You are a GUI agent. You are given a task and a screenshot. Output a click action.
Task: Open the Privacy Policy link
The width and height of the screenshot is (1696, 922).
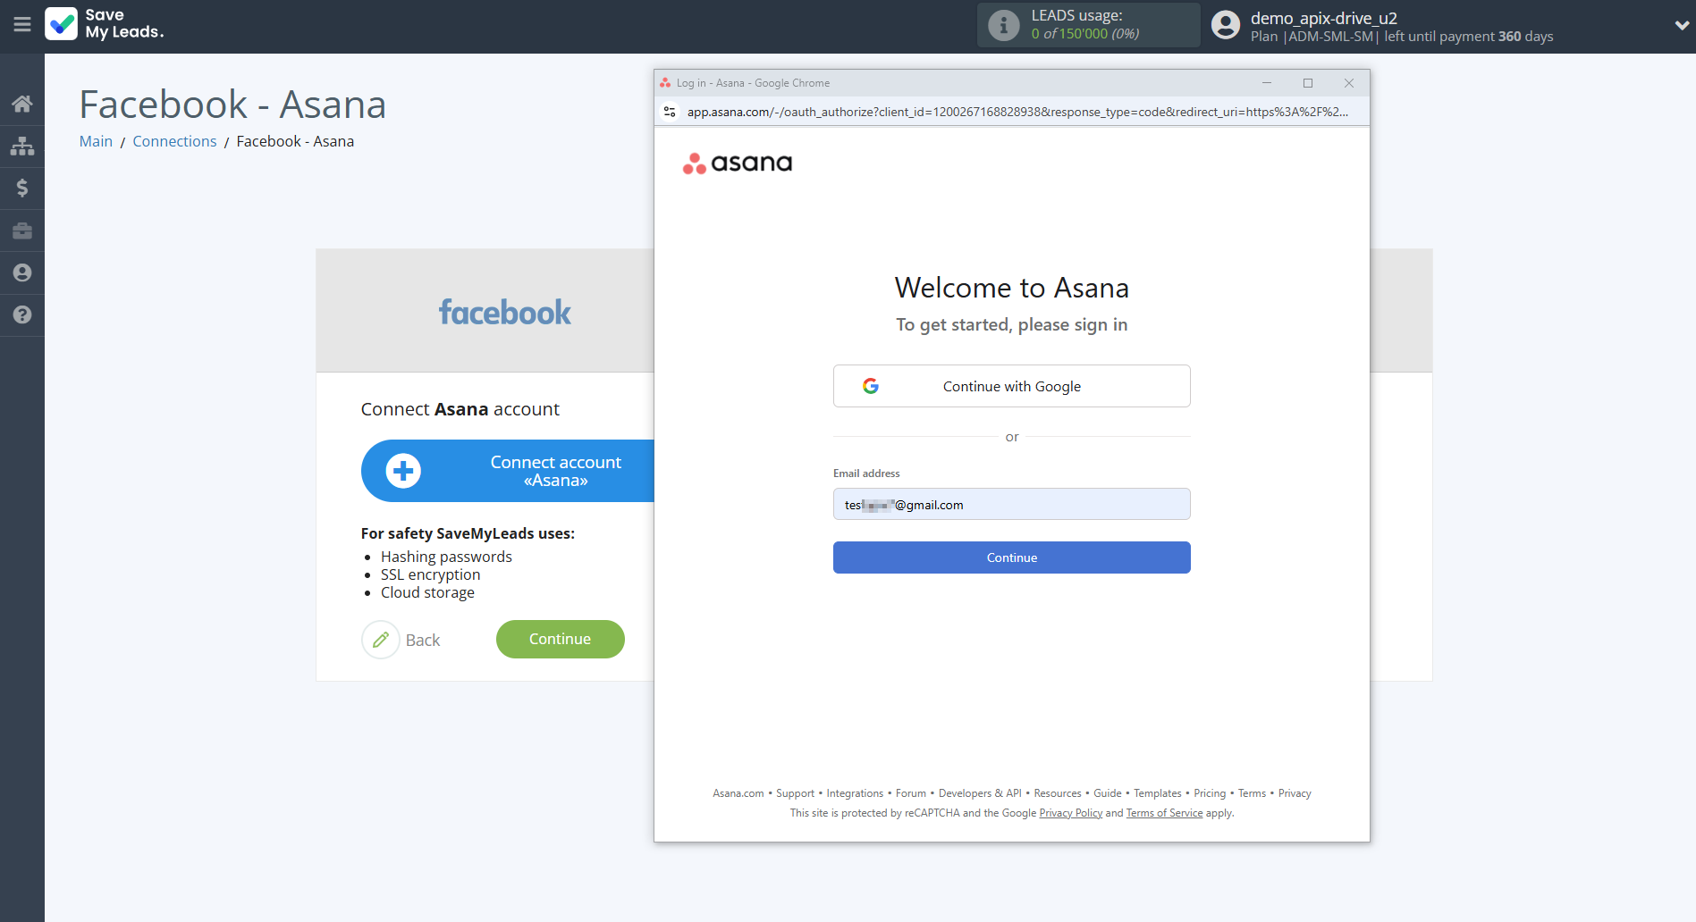coord(1070,813)
